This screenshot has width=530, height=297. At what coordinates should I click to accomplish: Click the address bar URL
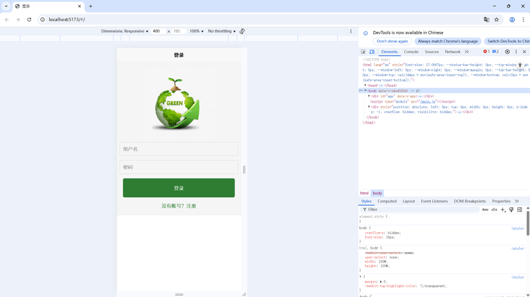pyautogui.click(x=67, y=20)
